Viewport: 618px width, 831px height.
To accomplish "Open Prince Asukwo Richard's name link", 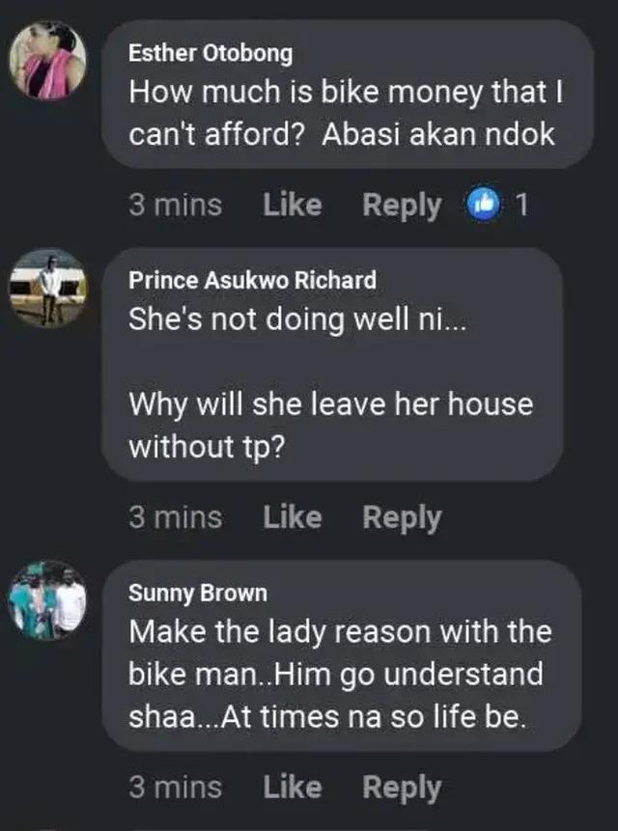I will click(252, 280).
